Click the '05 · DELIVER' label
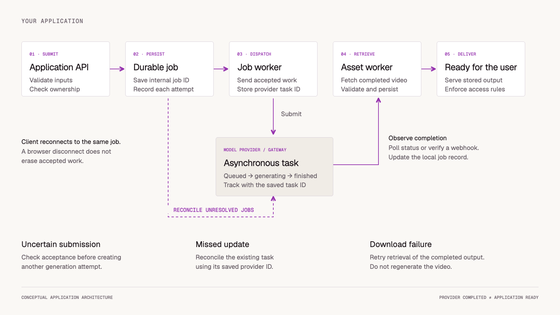Screen dimensions: 560x315 (x=461, y=54)
